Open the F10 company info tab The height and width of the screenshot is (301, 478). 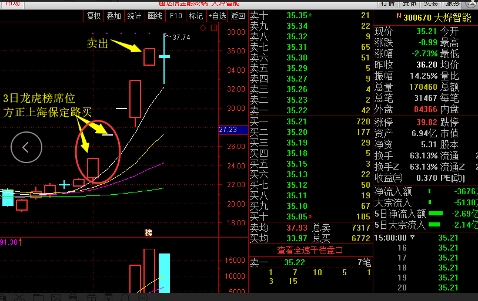176,16
